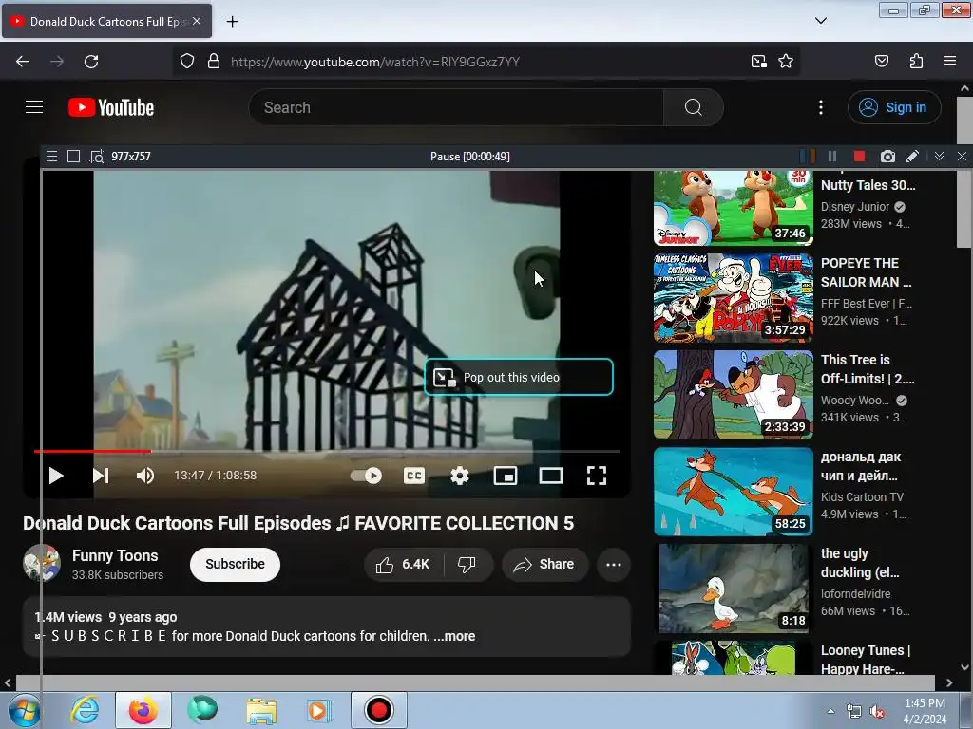Click the Sign in button

point(894,107)
